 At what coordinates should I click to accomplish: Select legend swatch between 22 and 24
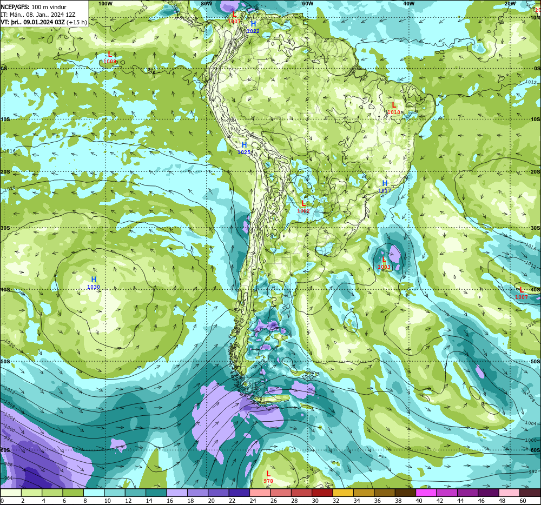coord(239,493)
